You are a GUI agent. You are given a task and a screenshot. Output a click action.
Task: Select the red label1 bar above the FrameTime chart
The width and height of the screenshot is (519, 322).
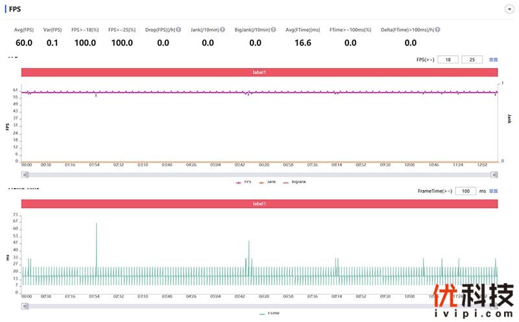(x=259, y=203)
